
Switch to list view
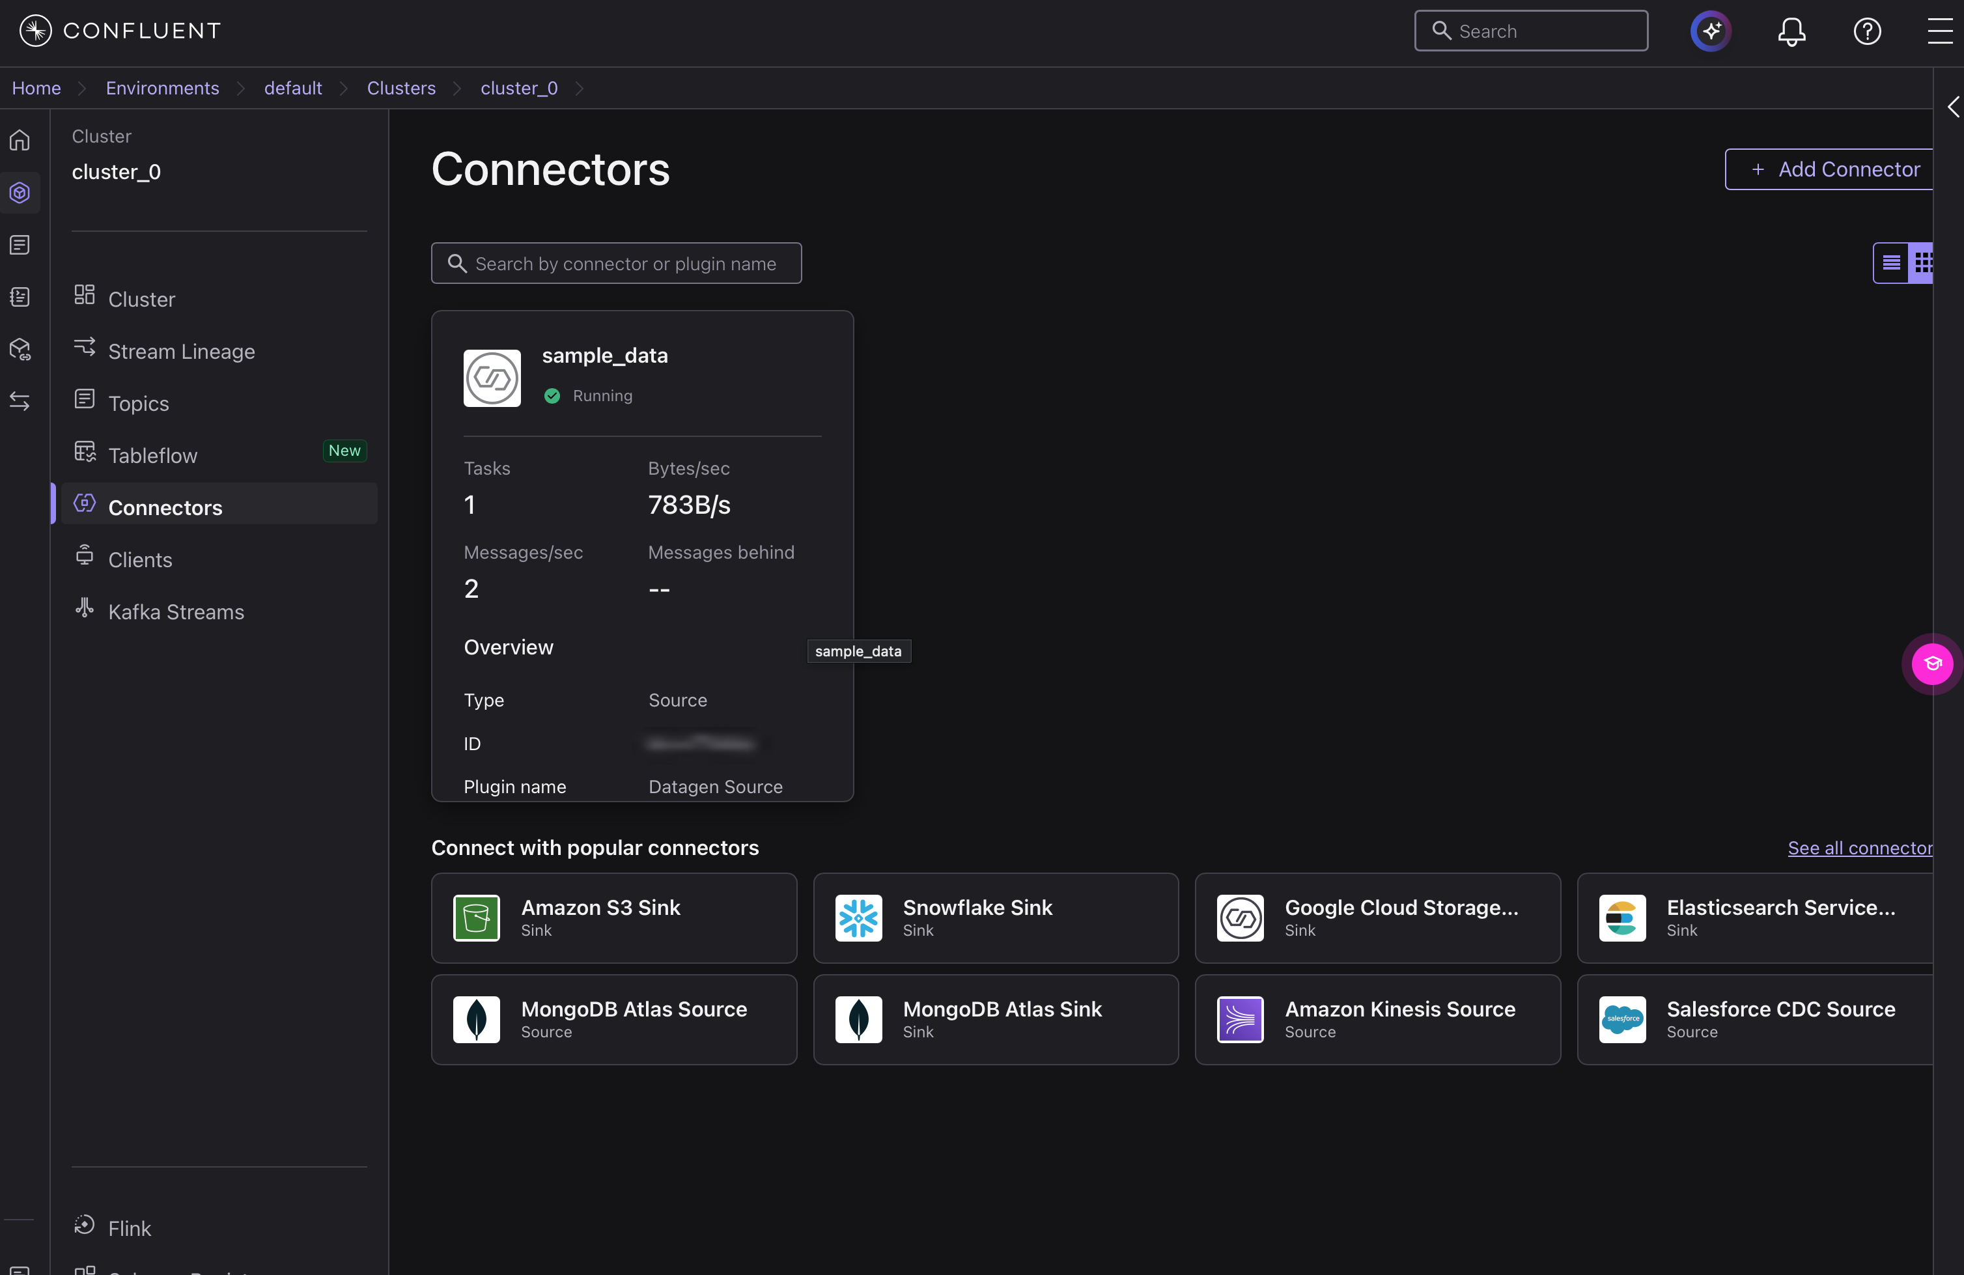(1890, 263)
